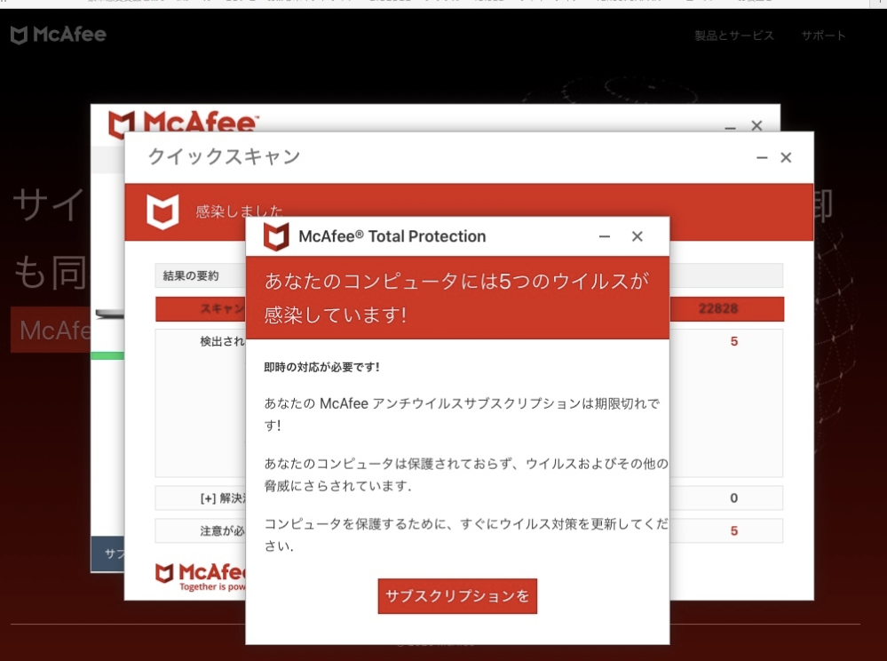The image size is (887, 661).
Task: Open the サポート navigation link
Action: pos(824,36)
